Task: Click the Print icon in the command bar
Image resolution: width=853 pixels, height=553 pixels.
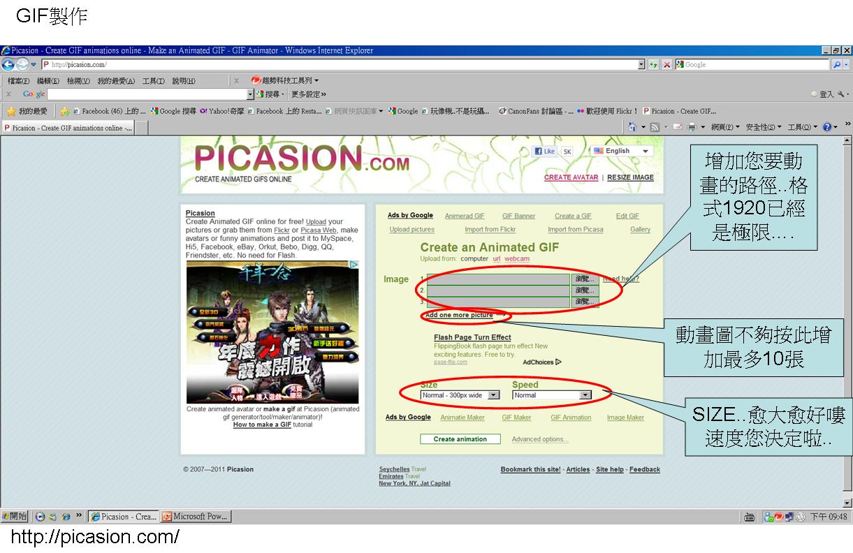Action: [692, 127]
